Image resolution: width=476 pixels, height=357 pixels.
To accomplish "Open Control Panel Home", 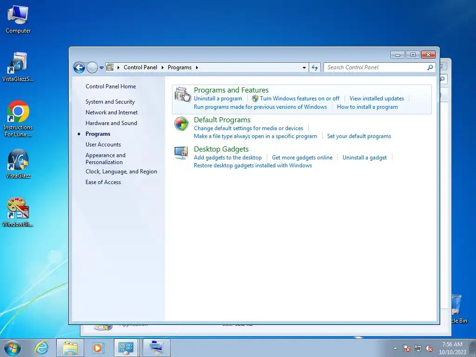I will [111, 86].
